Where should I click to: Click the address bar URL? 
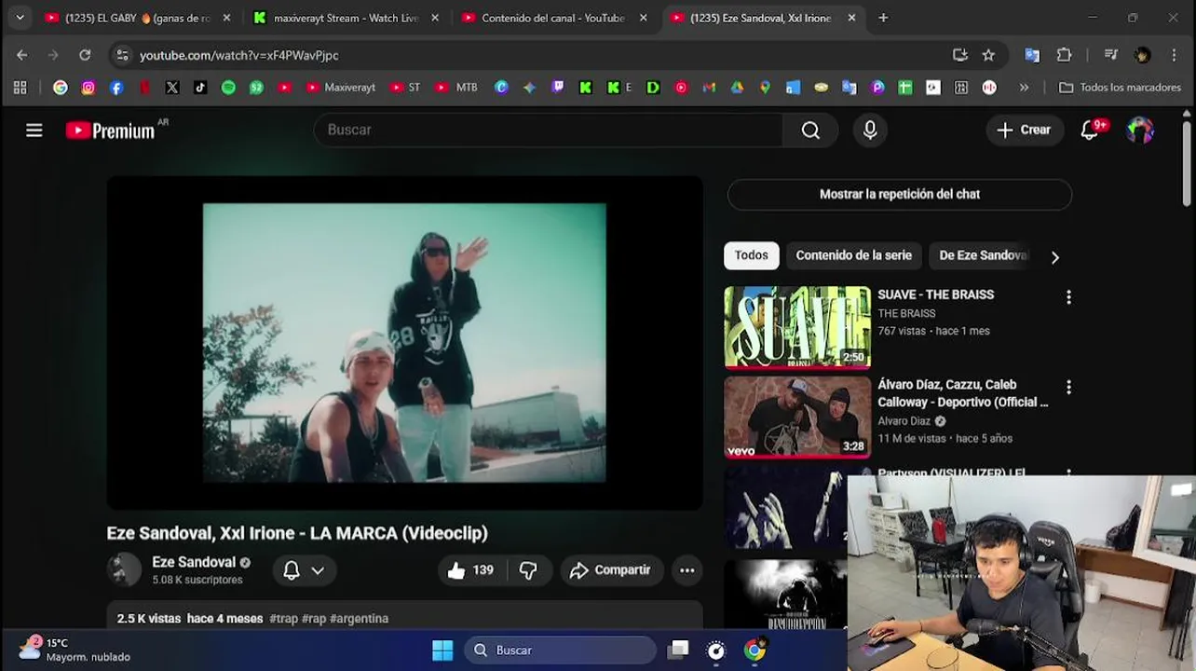click(x=239, y=55)
